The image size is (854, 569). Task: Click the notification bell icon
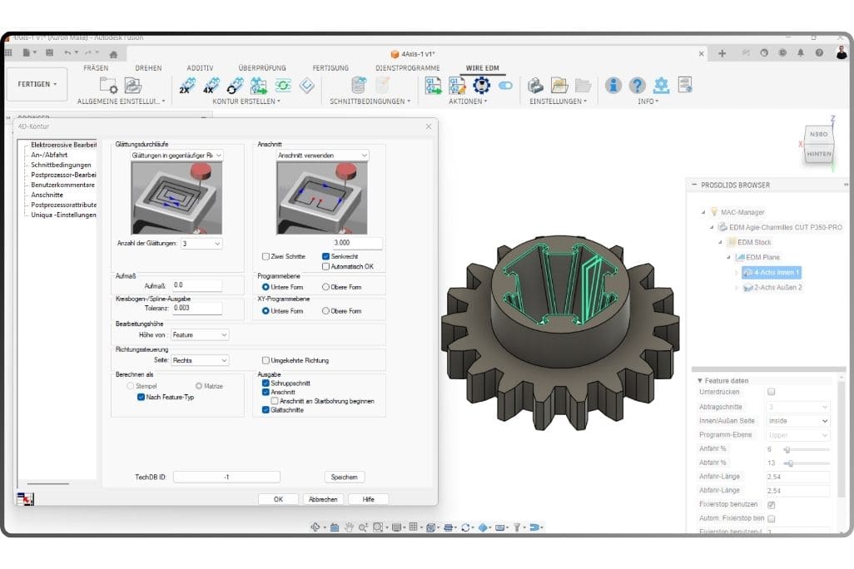click(801, 52)
